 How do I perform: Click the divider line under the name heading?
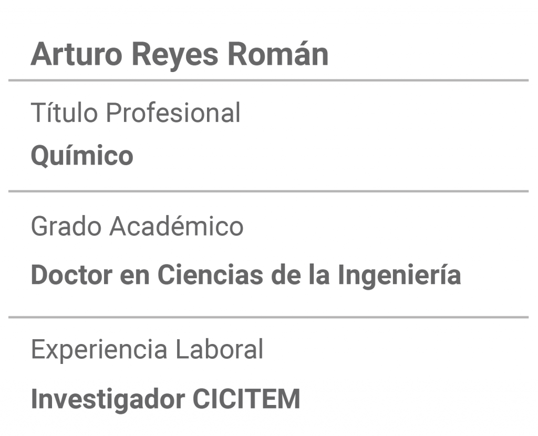pos(268,80)
